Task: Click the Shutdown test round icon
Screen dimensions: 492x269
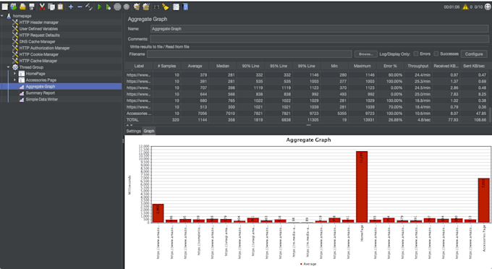Action: [x=127, y=7]
